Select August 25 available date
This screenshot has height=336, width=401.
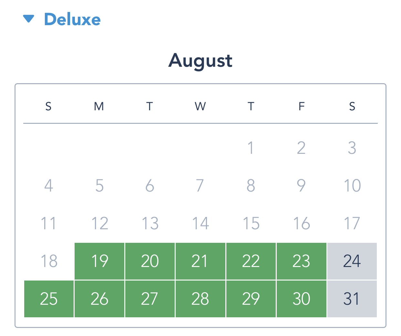[x=49, y=299]
